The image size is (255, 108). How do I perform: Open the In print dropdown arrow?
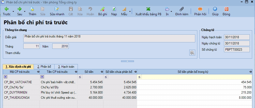point(171,12)
